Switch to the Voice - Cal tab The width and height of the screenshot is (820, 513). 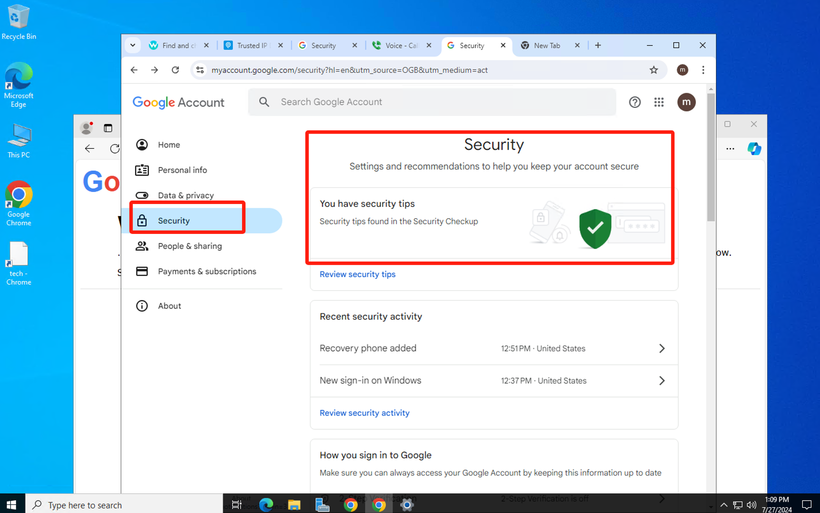[x=402, y=45]
